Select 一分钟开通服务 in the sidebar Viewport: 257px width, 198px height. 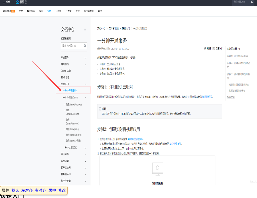[x=70, y=90]
